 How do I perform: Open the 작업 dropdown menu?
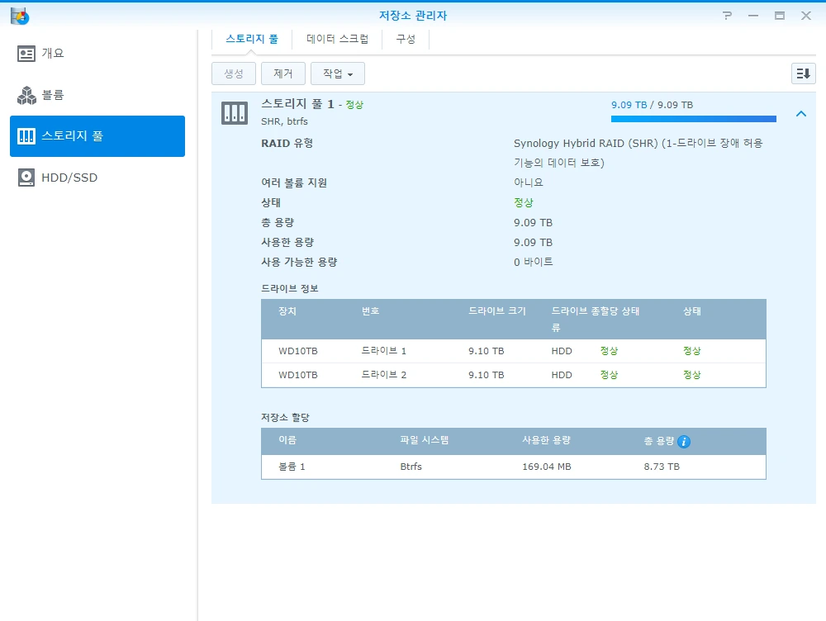pos(338,73)
